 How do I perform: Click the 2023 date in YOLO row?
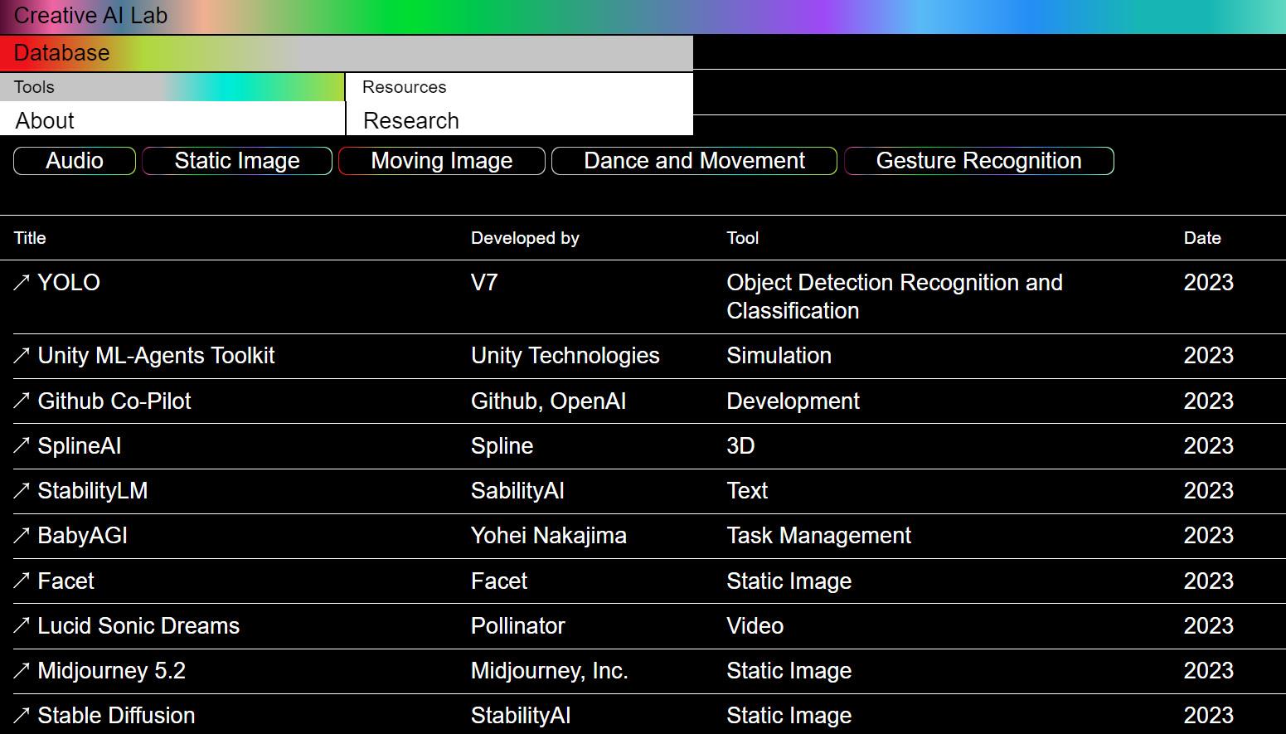tap(1209, 283)
